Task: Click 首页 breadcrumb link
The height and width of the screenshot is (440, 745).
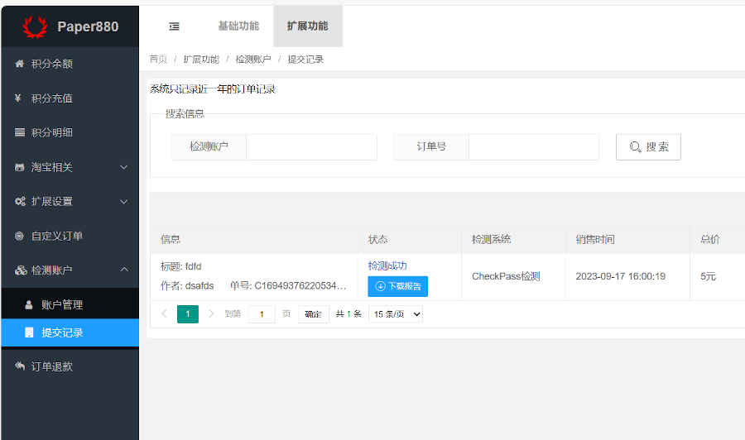Action: (x=158, y=60)
